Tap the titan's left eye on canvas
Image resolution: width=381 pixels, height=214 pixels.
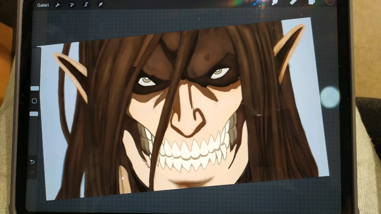[147, 81]
